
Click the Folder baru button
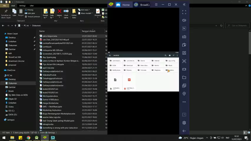tap(74, 13)
